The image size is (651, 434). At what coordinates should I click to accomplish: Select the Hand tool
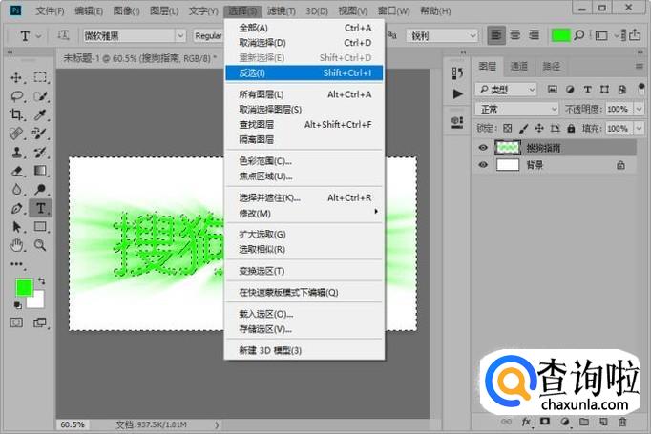pos(16,245)
